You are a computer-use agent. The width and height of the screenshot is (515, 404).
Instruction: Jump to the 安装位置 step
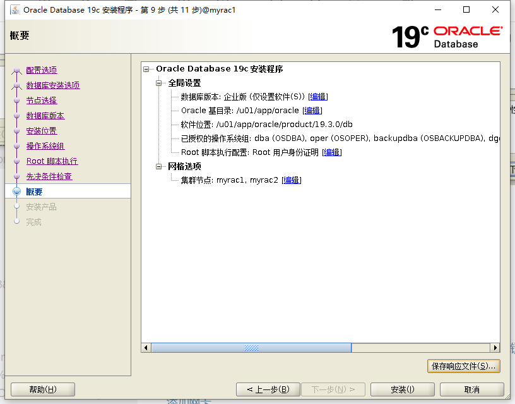point(42,131)
